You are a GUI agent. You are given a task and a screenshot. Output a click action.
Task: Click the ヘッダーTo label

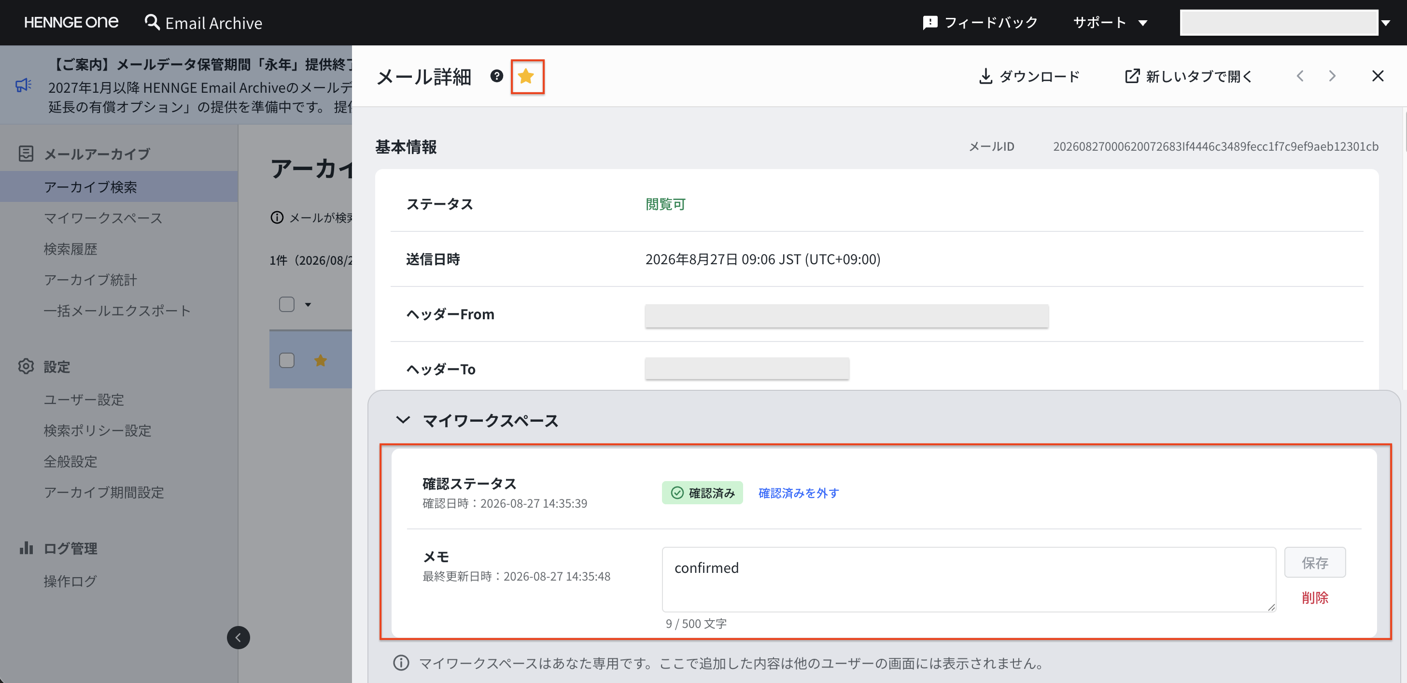click(441, 370)
